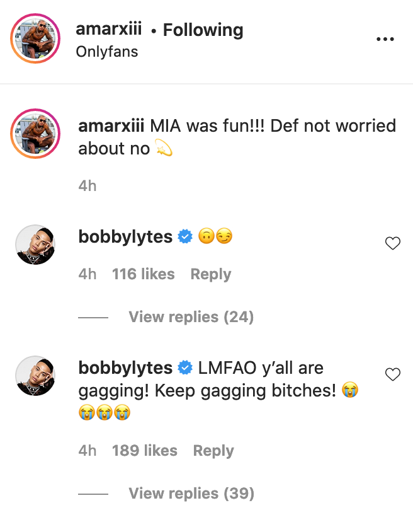Viewport: 413px width, 527px height.
Task: Reply to the first bobbylytes comment
Action: (210, 274)
